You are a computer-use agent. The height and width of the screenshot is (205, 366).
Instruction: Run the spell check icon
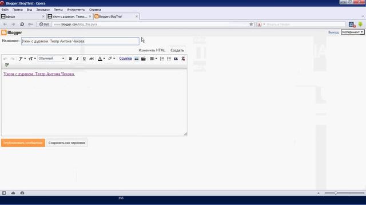(x=7, y=65)
